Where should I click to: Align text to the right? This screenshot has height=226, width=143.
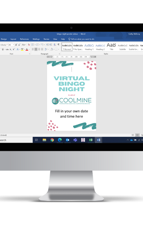point(39,49)
